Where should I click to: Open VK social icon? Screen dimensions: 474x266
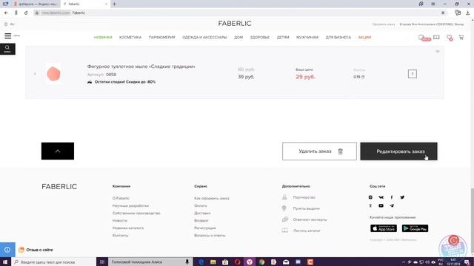(381, 197)
